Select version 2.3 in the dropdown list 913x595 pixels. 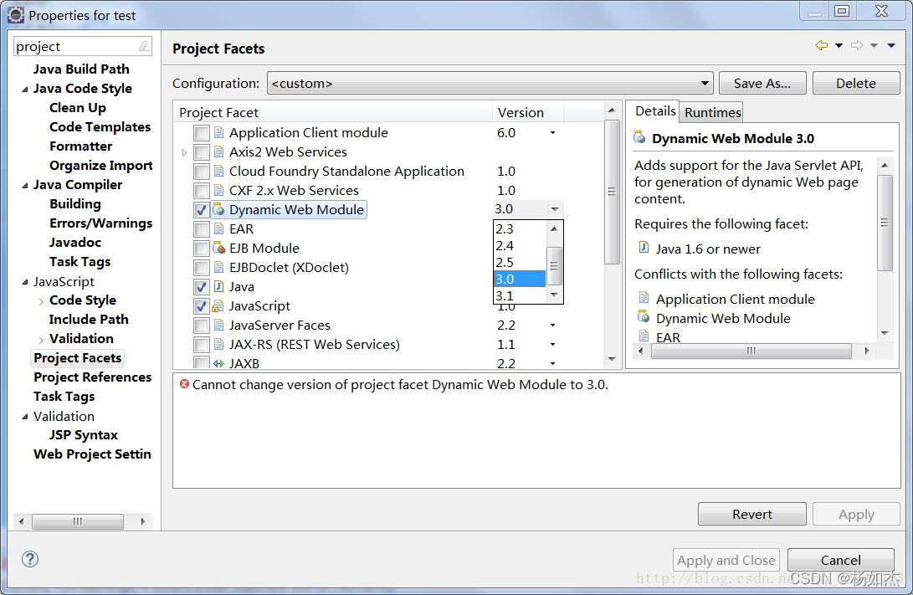[520, 228]
